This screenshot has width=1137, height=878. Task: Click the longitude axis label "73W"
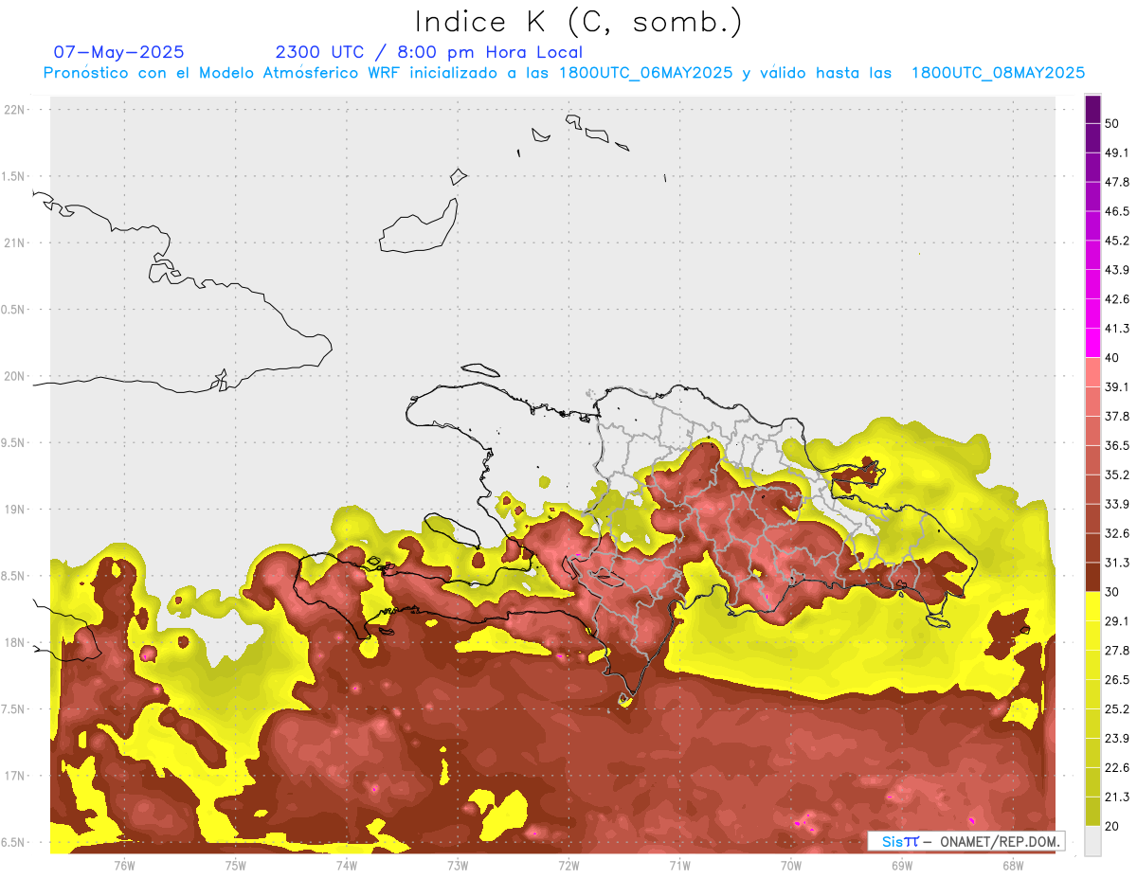(x=457, y=865)
